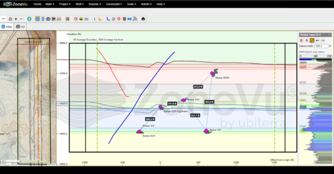
Task: Go to Home in the menu bar
Action: tap(37, 4)
